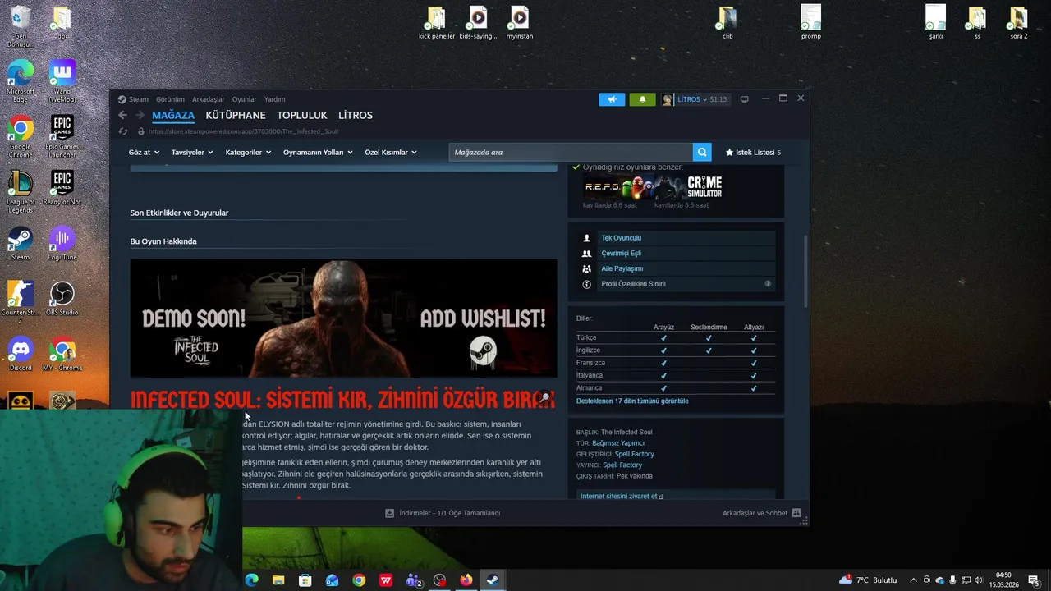
Task: Click the Steam forward navigation arrow
Action: [140, 115]
